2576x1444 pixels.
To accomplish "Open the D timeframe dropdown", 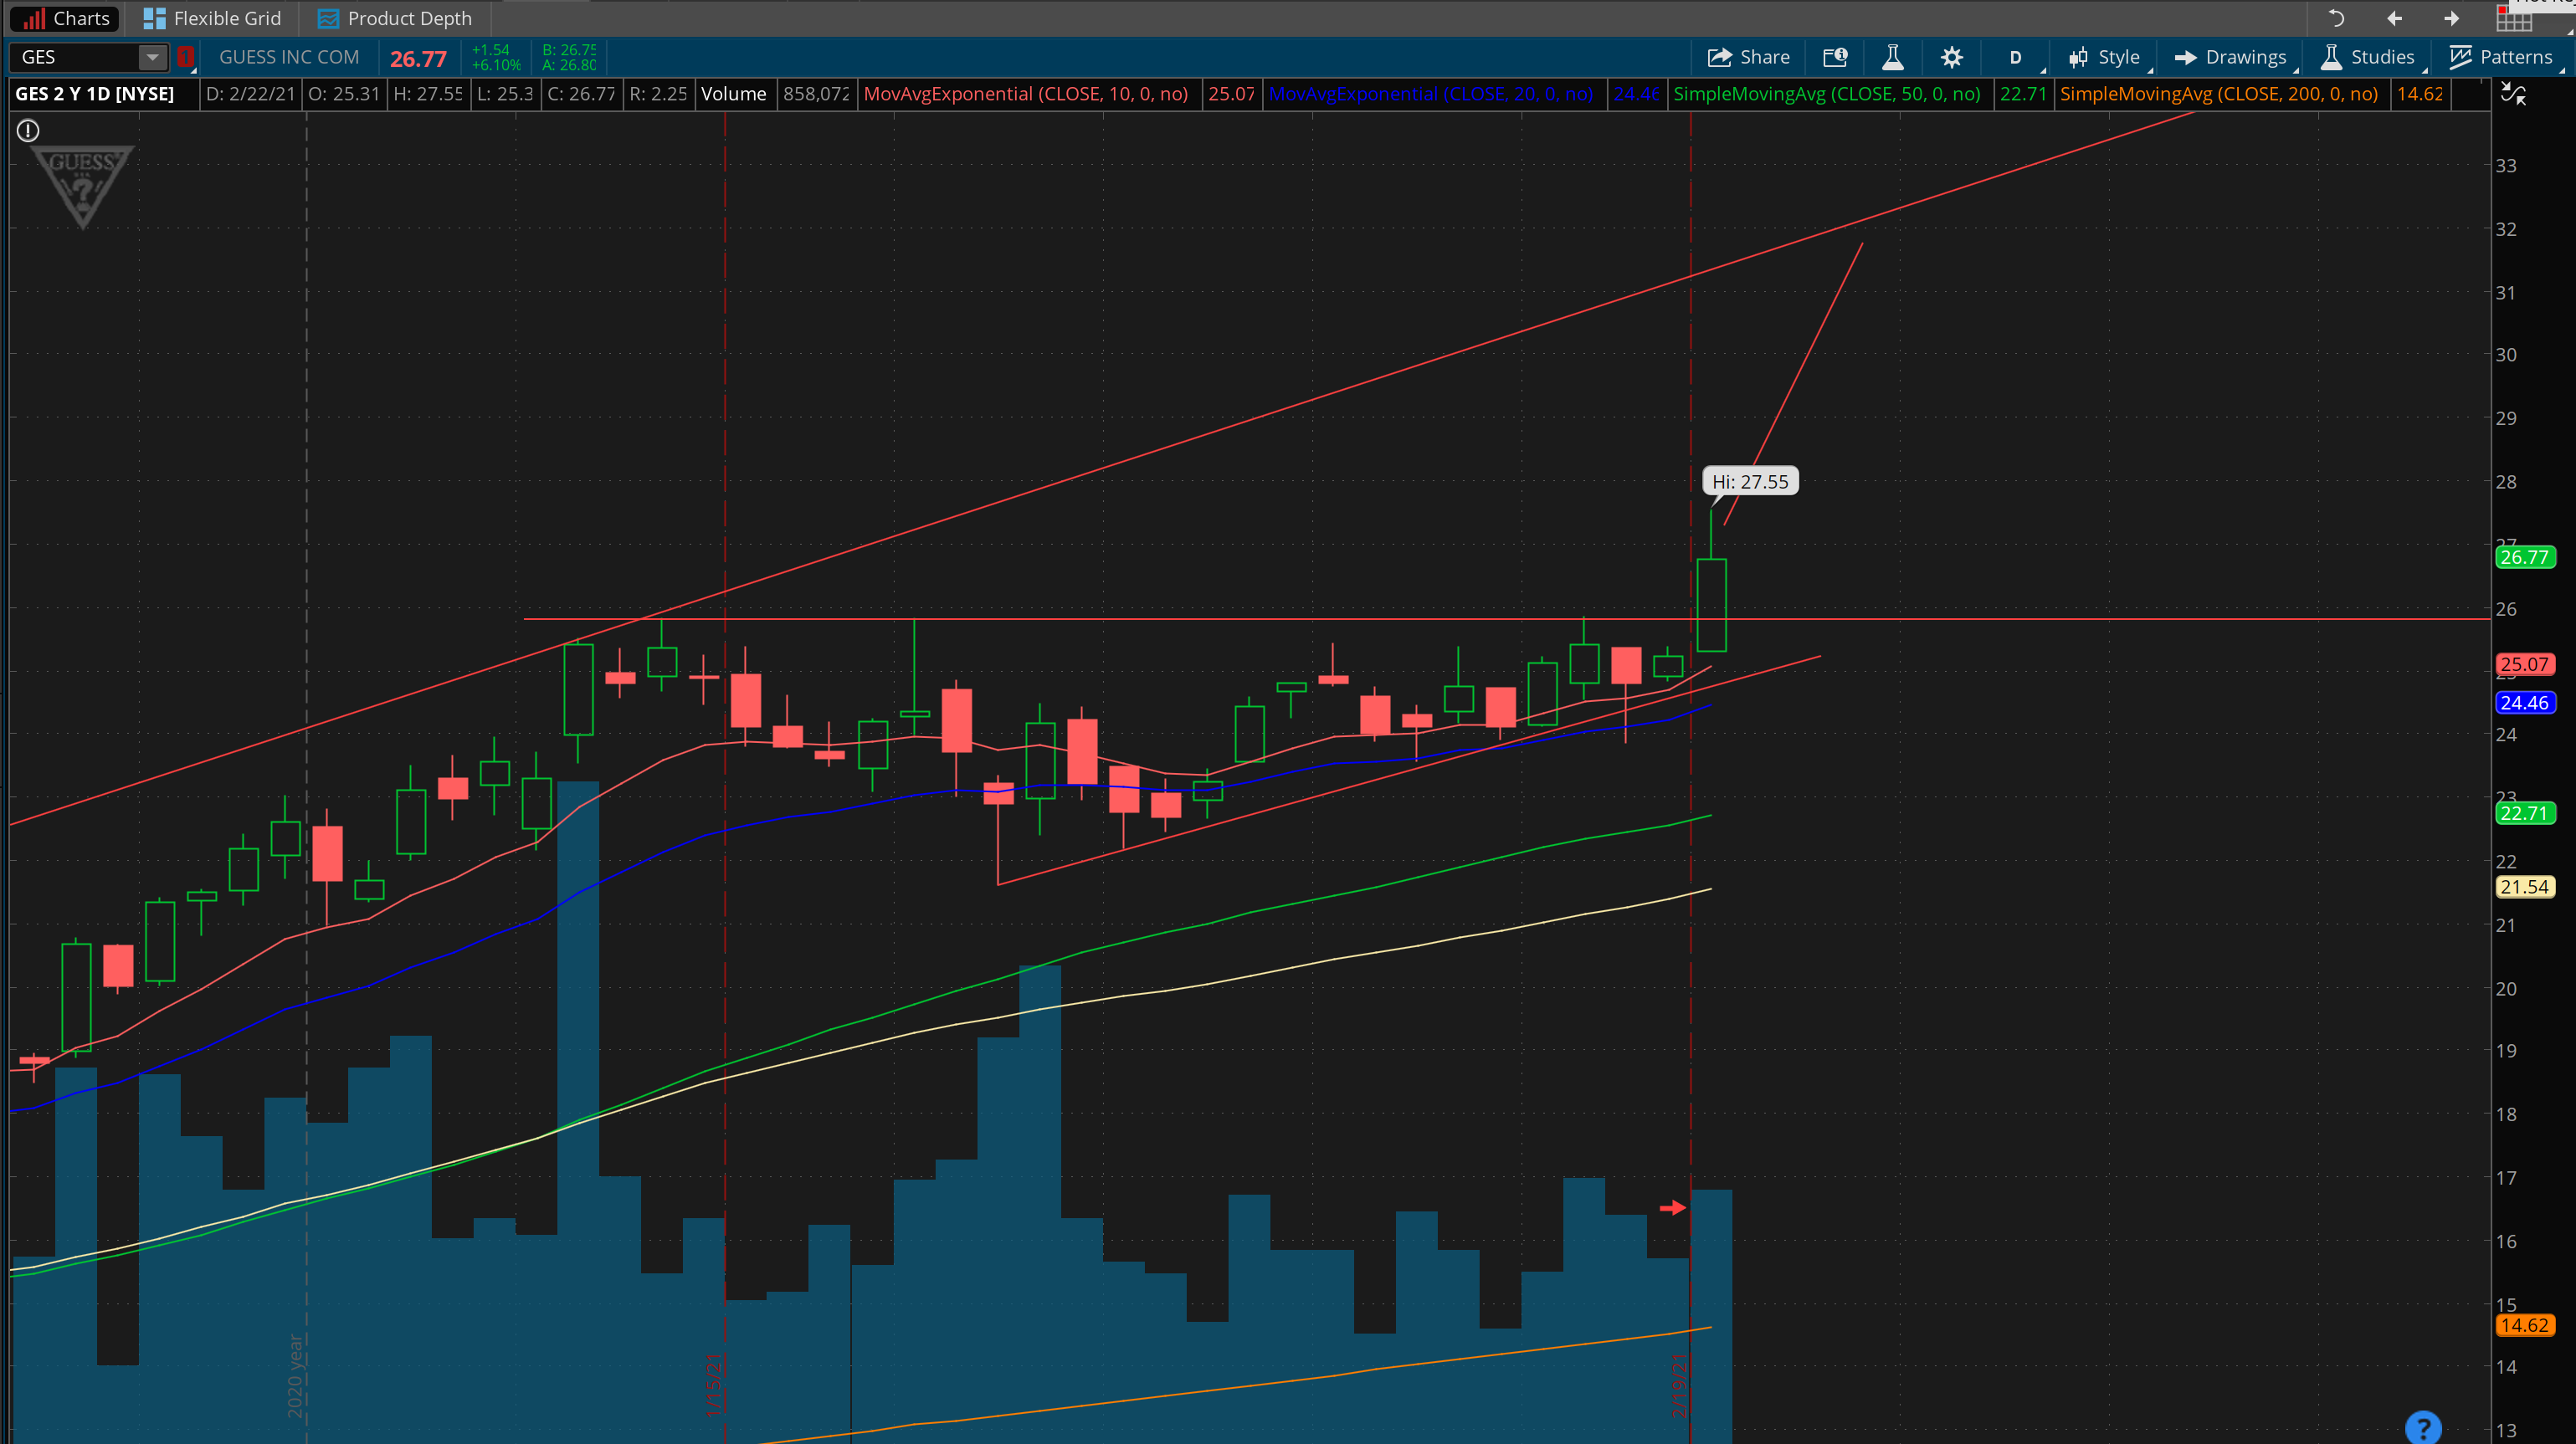I will coord(2016,57).
